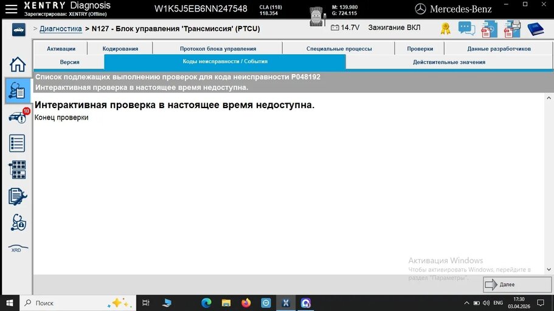The height and width of the screenshot is (311, 554).
Task: Open the list view sidebar icon
Action: click(x=17, y=143)
